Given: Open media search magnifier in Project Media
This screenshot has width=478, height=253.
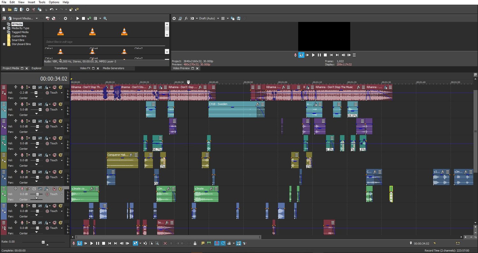Looking at the screenshot, I should click(105, 18).
